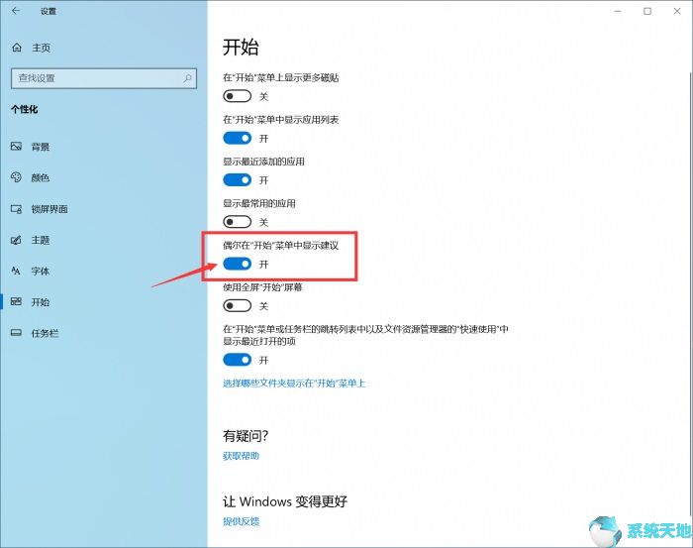Image resolution: width=693 pixels, height=548 pixels.
Task: Select the 颜色 palette icon
Action: pos(16,177)
